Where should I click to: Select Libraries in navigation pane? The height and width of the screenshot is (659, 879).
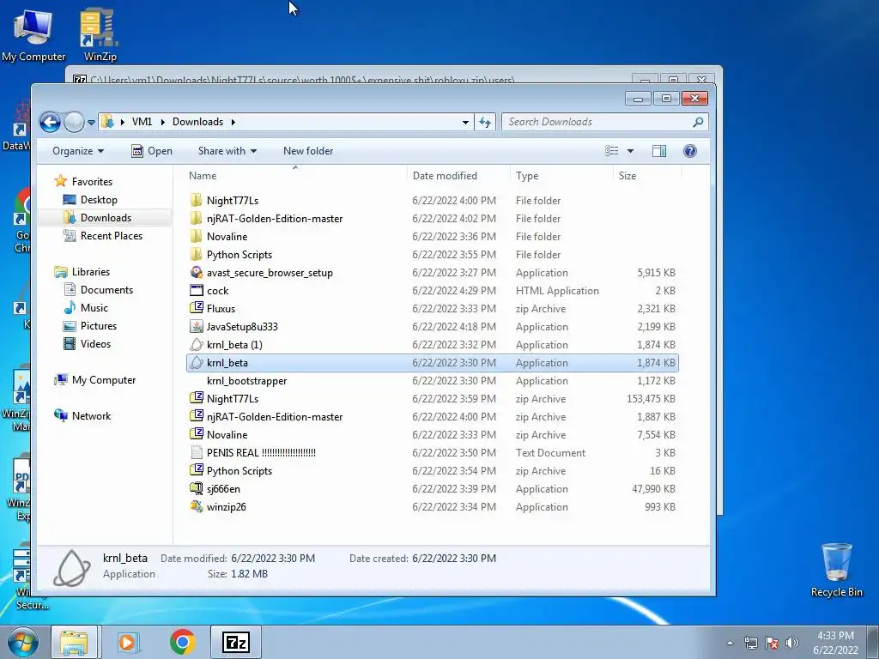[x=91, y=272]
